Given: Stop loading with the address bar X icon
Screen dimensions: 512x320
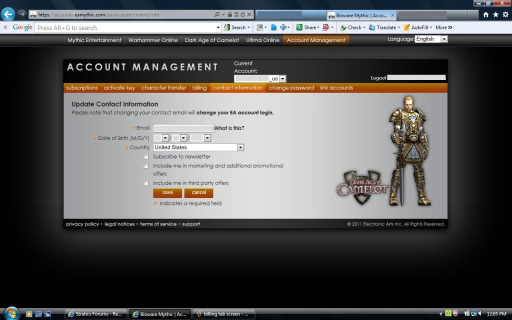Looking at the screenshot, I should 249,14.
